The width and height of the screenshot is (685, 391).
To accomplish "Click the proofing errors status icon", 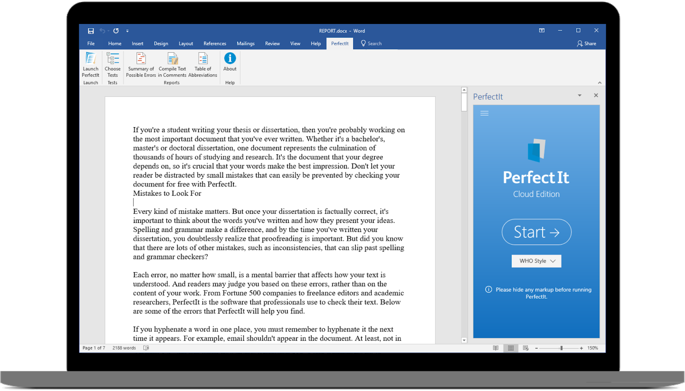I will point(146,348).
